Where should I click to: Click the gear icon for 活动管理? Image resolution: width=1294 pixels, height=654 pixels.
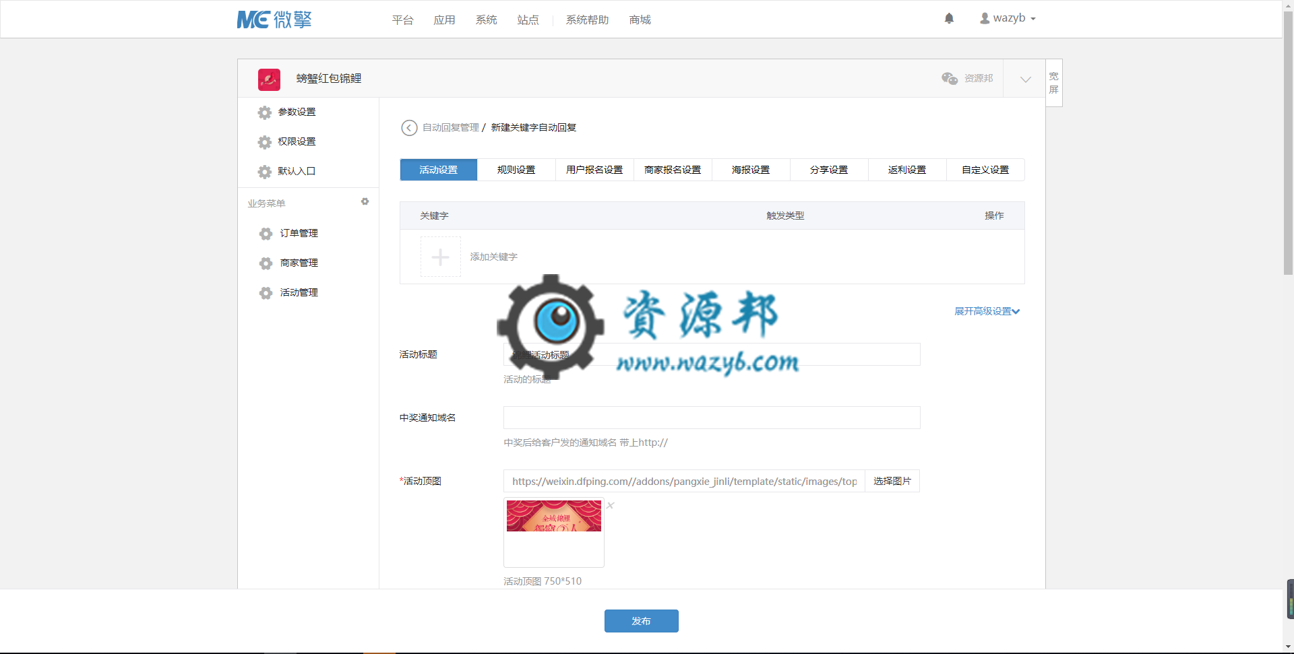(x=266, y=293)
